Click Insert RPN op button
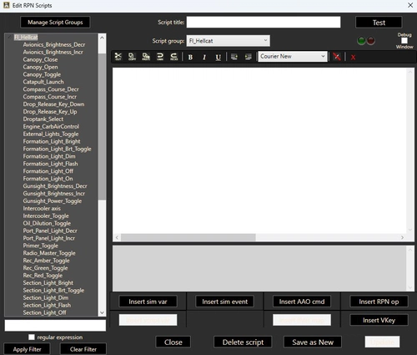The height and width of the screenshot is (355, 417). point(379,302)
